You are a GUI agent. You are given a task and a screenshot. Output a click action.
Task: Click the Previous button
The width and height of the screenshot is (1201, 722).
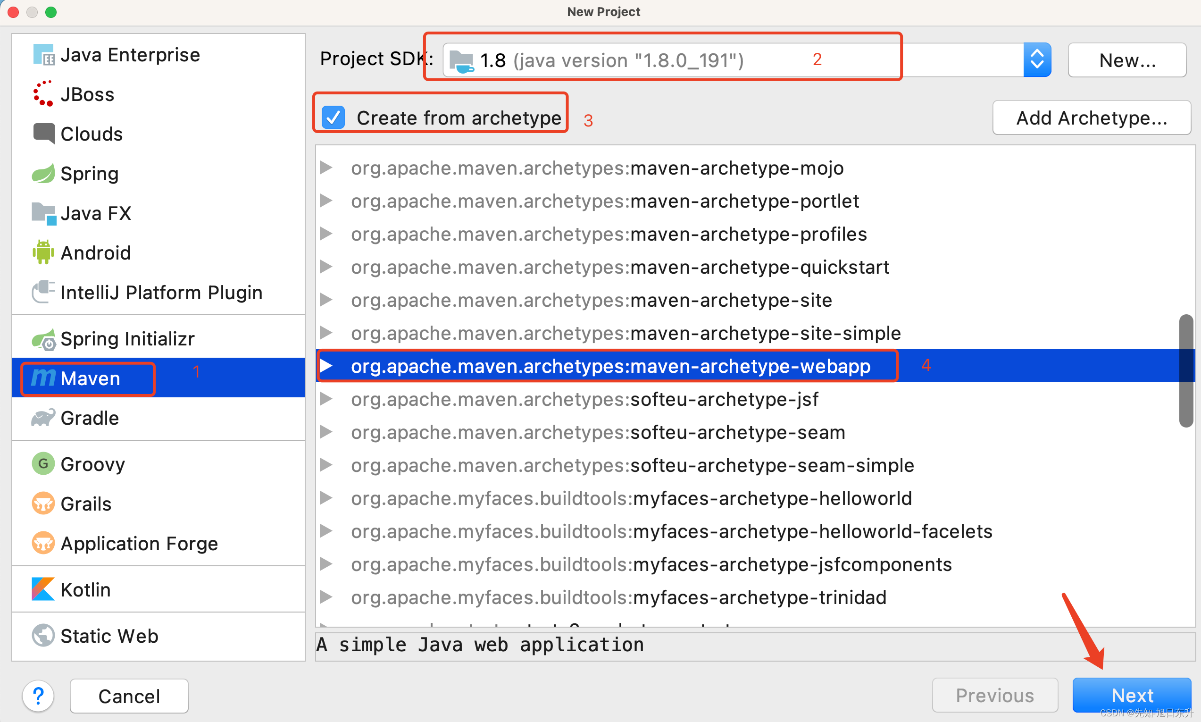pyautogui.click(x=995, y=695)
